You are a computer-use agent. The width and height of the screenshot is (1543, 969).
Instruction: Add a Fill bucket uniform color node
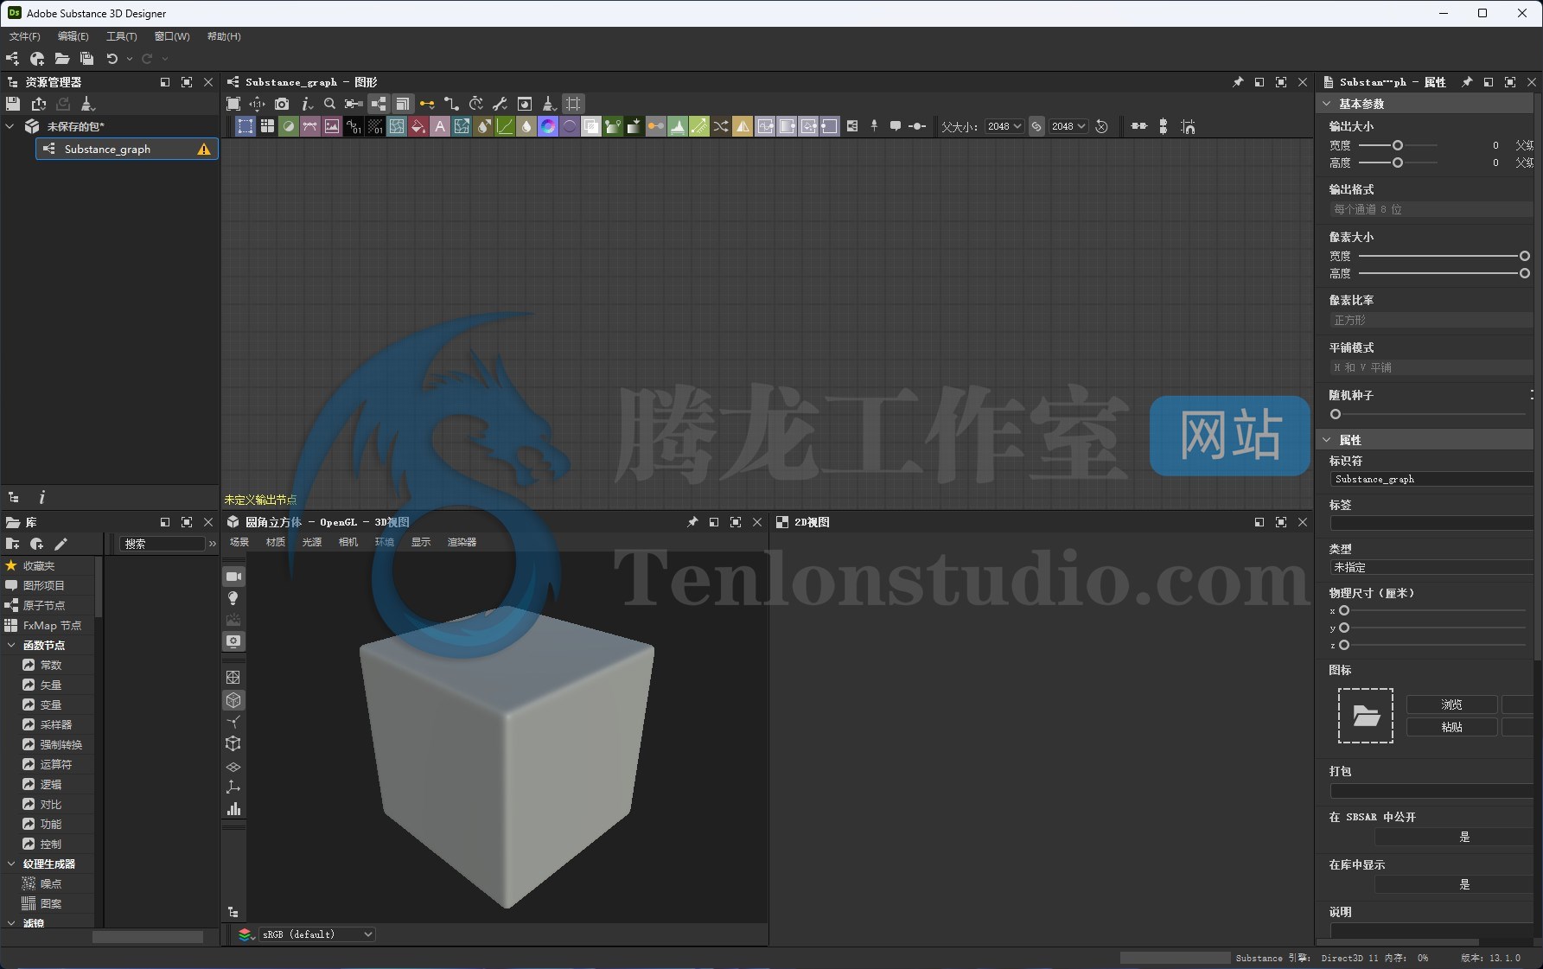coord(418,126)
